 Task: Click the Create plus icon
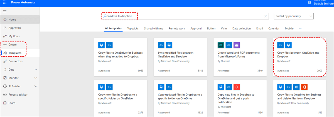[5, 44]
